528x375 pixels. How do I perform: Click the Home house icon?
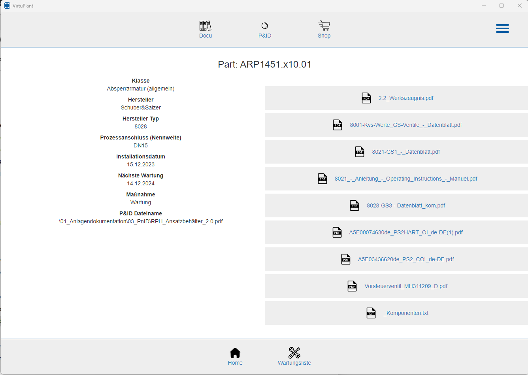(x=235, y=352)
